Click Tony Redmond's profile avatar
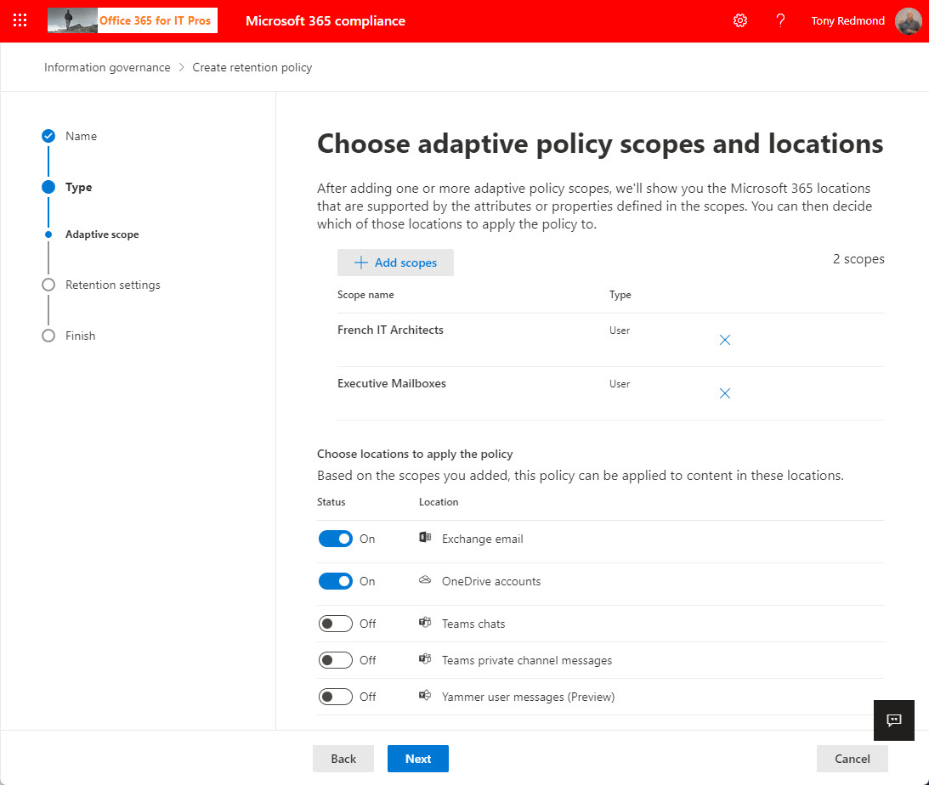The height and width of the screenshot is (785, 929). click(908, 21)
